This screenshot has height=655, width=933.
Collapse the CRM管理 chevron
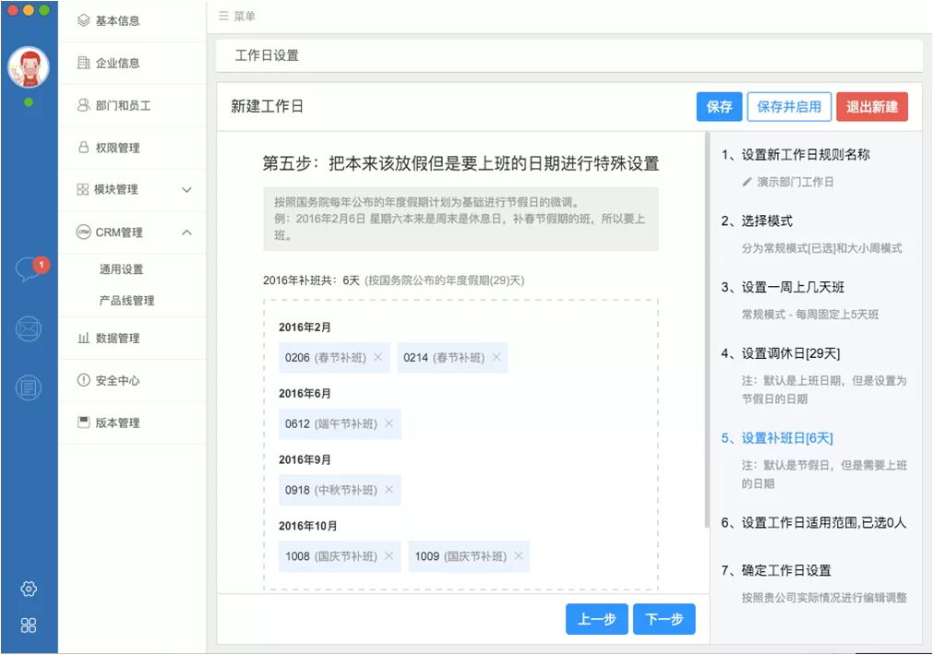pyautogui.click(x=186, y=232)
